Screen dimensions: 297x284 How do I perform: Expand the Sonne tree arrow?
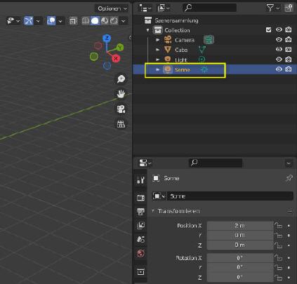click(x=158, y=69)
